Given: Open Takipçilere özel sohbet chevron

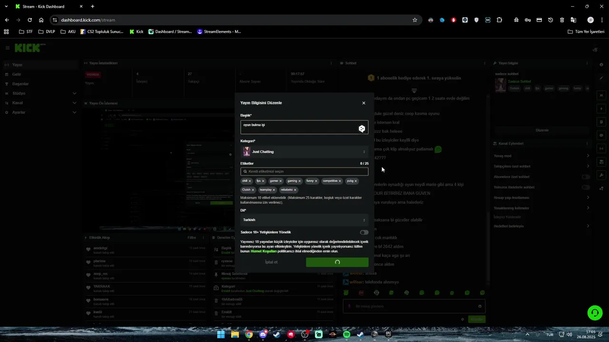Looking at the screenshot, I should (588, 166).
